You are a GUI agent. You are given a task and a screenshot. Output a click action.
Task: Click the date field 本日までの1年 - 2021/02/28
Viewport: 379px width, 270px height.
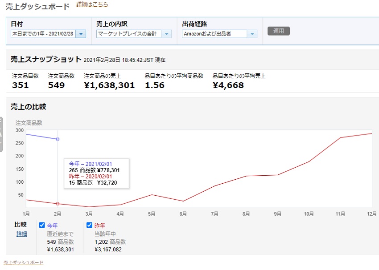[43, 34]
